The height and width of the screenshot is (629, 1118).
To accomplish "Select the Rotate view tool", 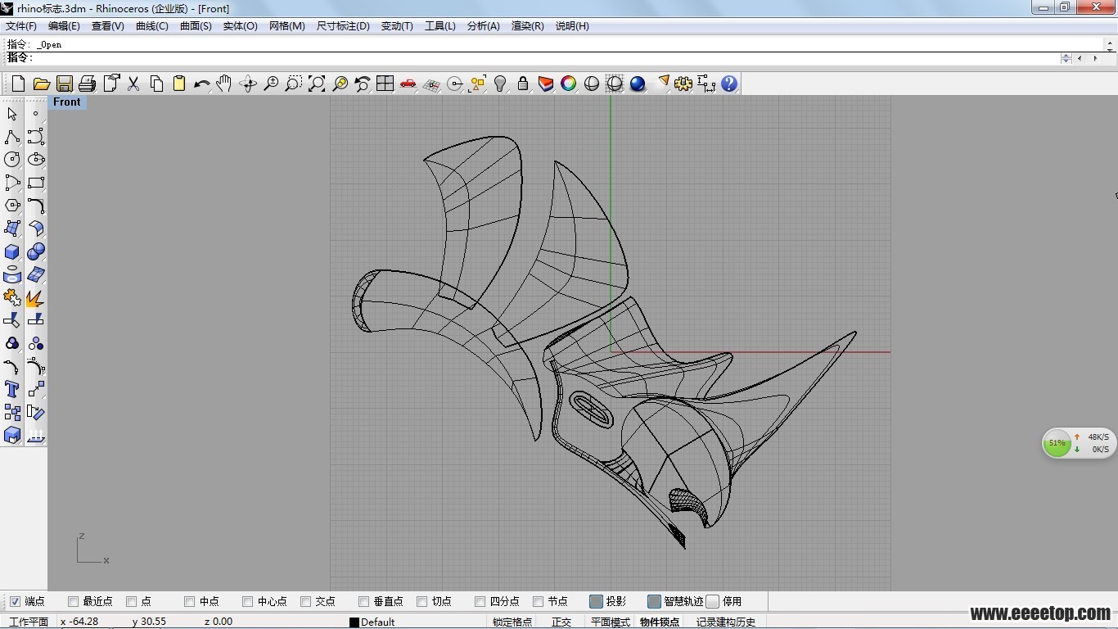I will coord(248,84).
